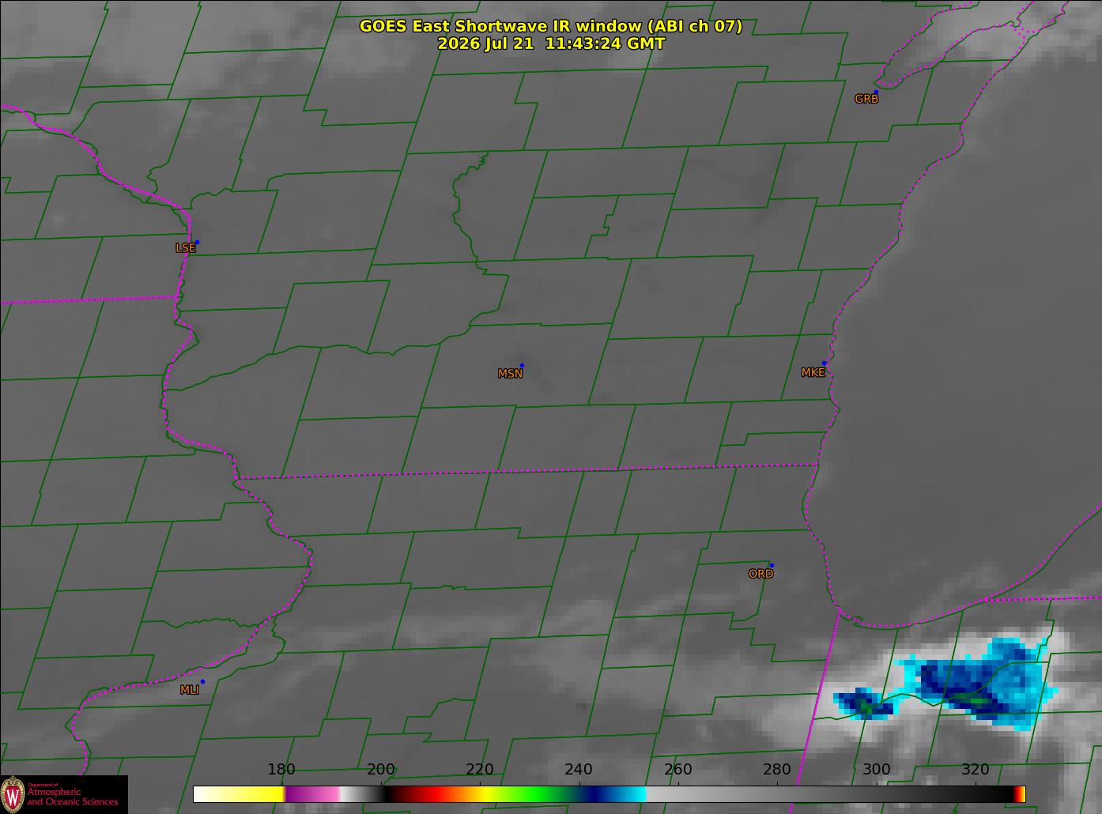Click the 300 tick label on the scale
The height and width of the screenshot is (814, 1102).
click(876, 770)
